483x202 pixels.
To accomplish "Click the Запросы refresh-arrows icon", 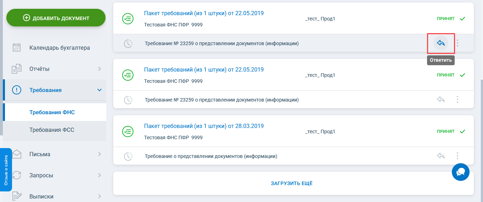I will pos(17,175).
